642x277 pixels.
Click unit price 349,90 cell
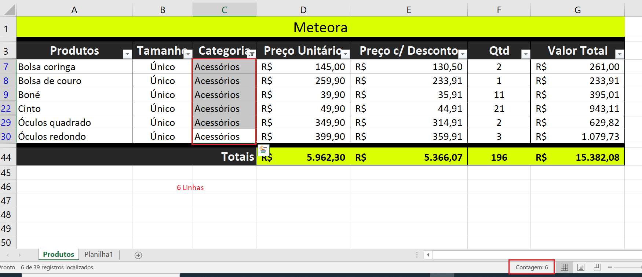pos(303,123)
